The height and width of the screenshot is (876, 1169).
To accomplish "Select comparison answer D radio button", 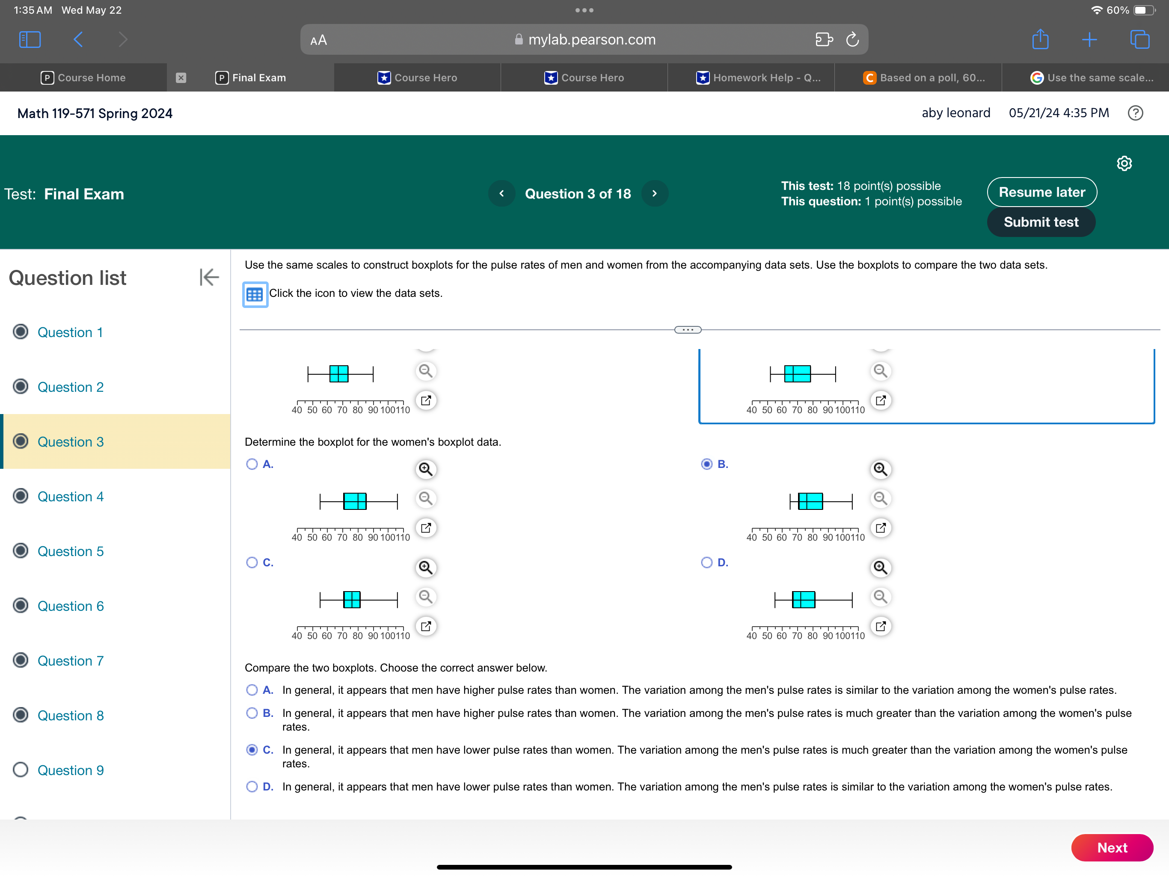I will pyautogui.click(x=252, y=787).
